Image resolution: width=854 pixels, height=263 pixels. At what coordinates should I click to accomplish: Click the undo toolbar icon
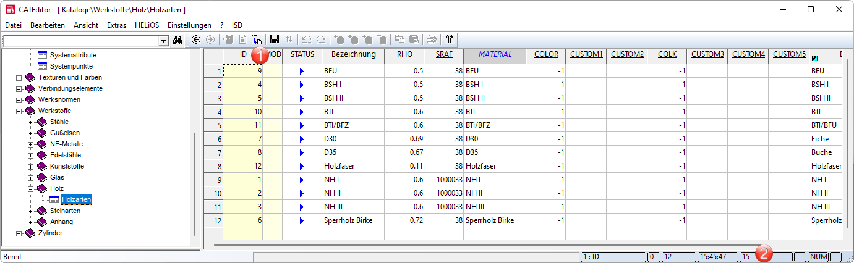point(307,40)
